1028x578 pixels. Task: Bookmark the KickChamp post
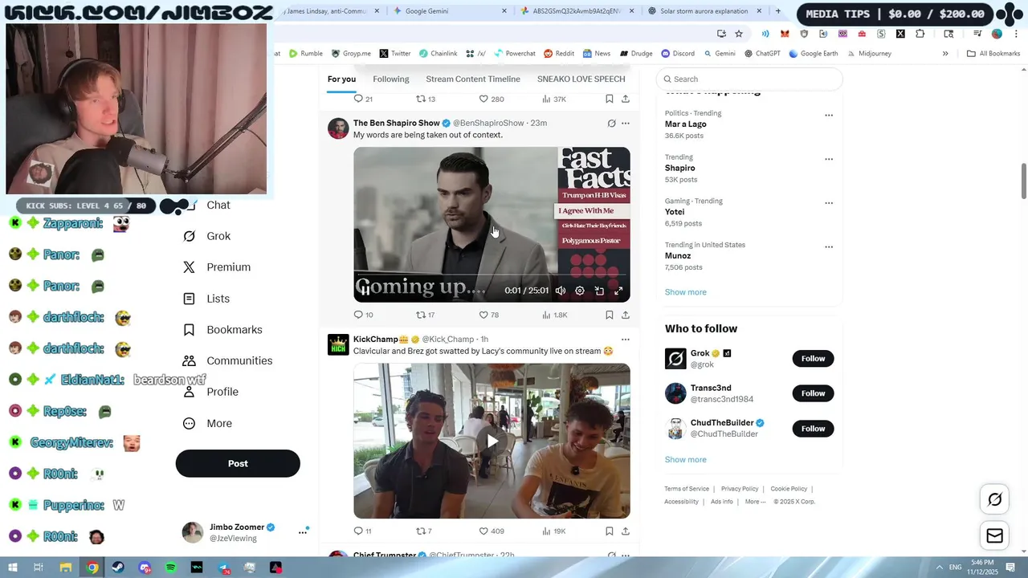(610, 531)
